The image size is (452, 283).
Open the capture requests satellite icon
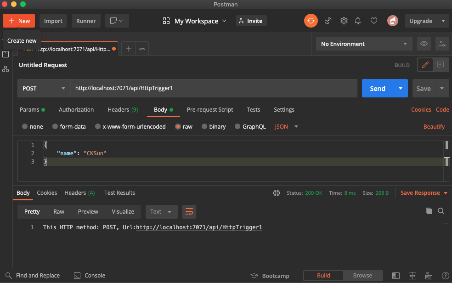point(328,21)
